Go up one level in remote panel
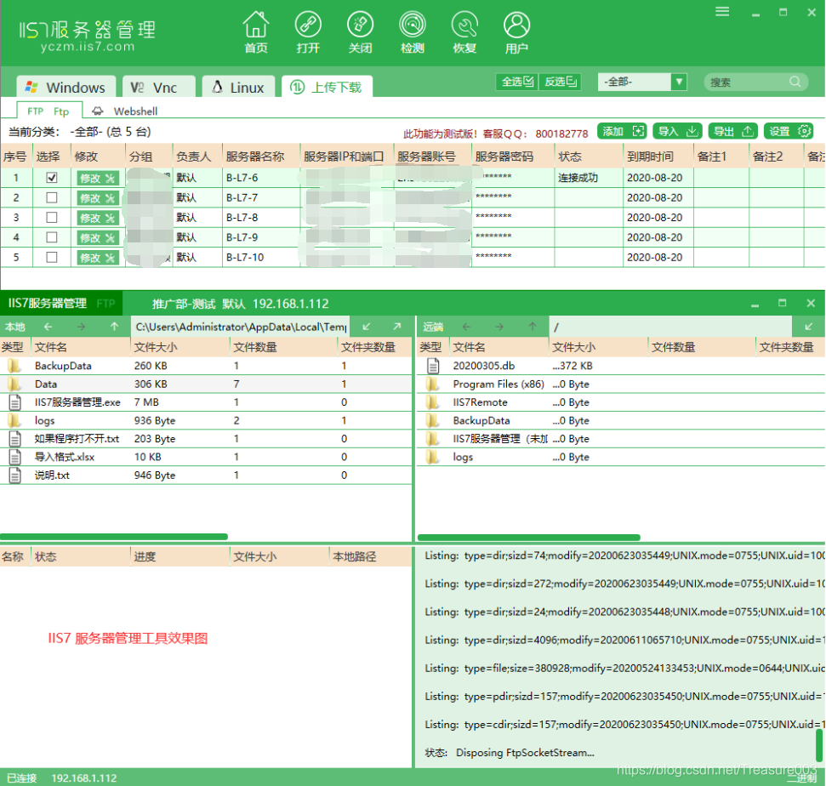This screenshot has height=786, width=826. (x=533, y=327)
